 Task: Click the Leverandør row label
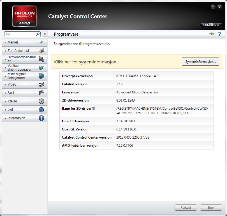click(71, 92)
